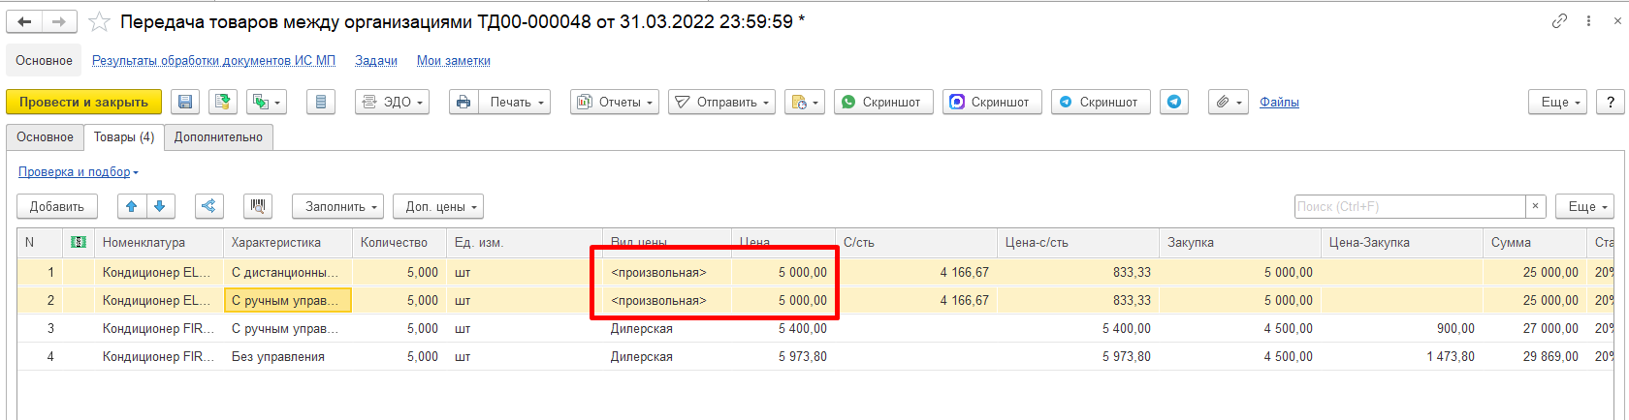
Task: Send the Скриншот via WhatsApp button
Action: pyautogui.click(x=883, y=102)
